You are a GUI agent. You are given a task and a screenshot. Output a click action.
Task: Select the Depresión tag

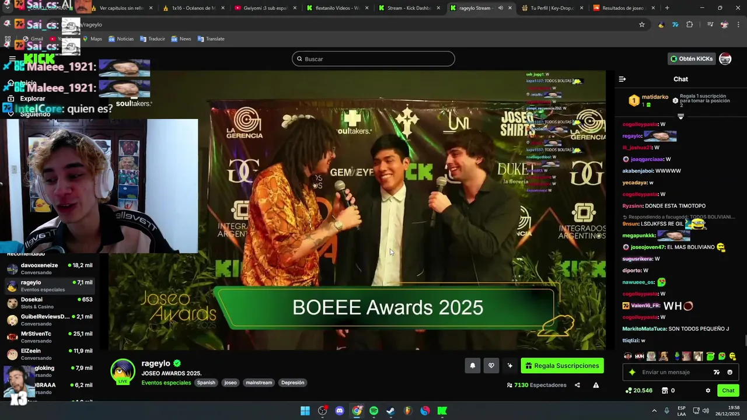coord(292,383)
